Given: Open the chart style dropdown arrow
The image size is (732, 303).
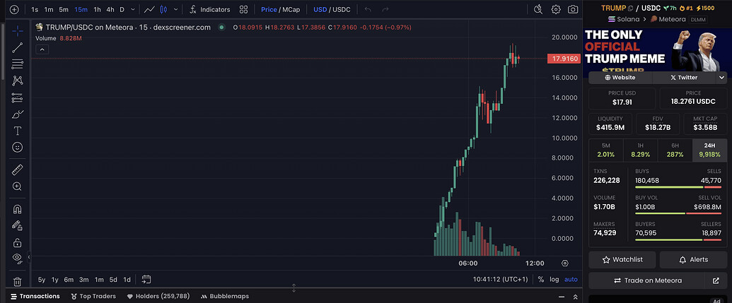Looking at the screenshot, I should (175, 9).
